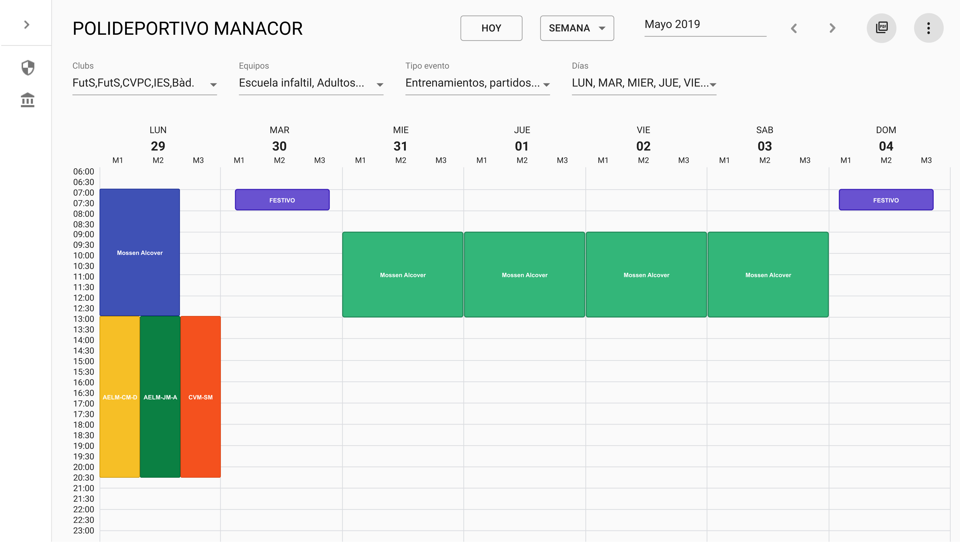
Task: Click the 13:00 time label
Action: click(x=83, y=319)
